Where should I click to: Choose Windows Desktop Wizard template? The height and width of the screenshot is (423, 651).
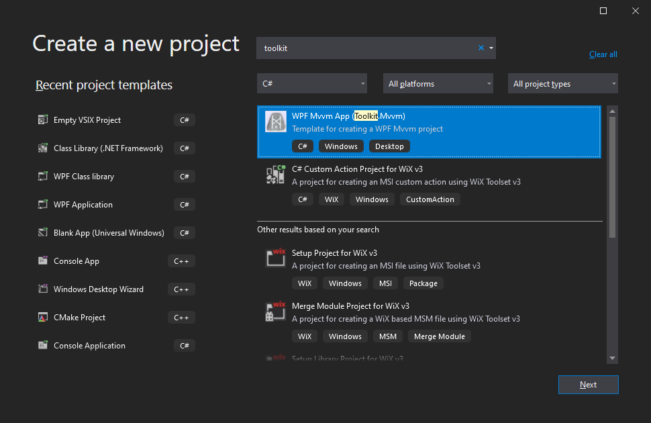click(116, 289)
